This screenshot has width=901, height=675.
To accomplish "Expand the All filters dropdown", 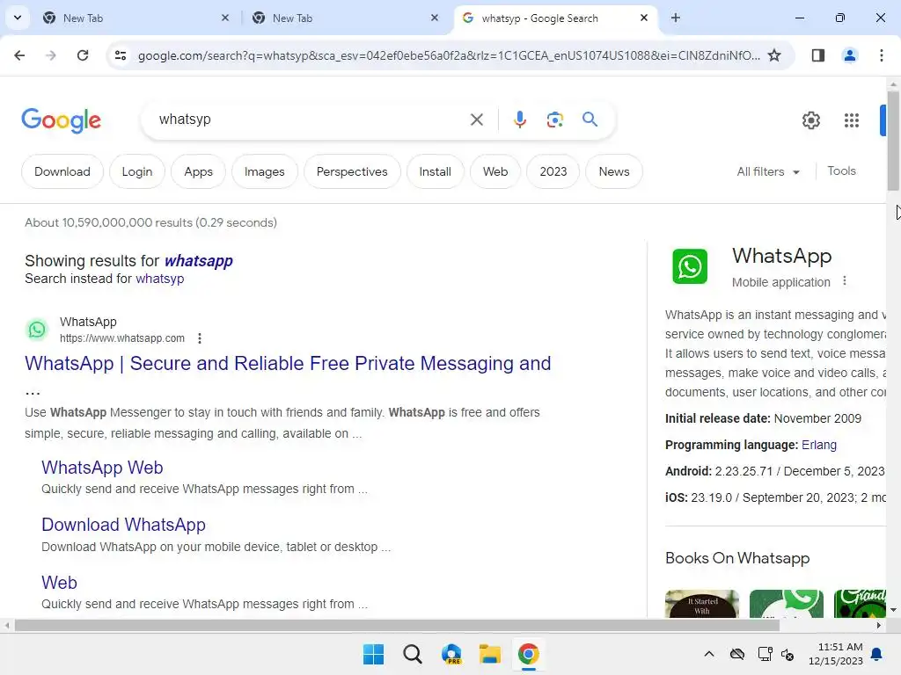I will pos(768,171).
